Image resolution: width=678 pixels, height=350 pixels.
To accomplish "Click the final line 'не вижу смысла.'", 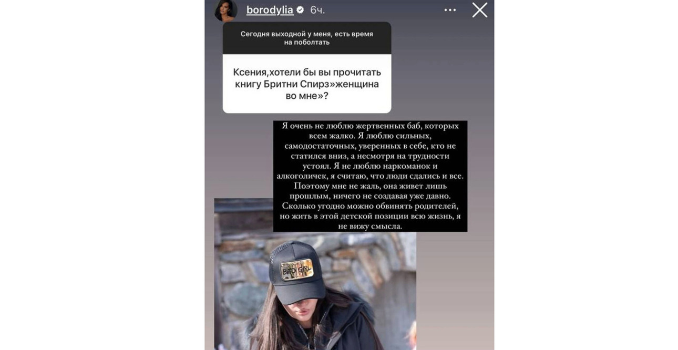I will pos(370,226).
